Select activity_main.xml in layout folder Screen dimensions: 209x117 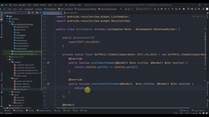pos(23,84)
